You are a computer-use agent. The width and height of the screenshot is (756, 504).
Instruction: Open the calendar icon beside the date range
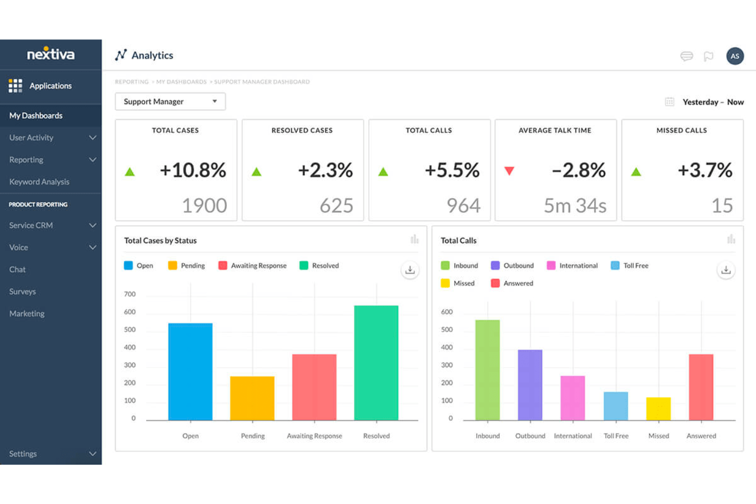(669, 102)
